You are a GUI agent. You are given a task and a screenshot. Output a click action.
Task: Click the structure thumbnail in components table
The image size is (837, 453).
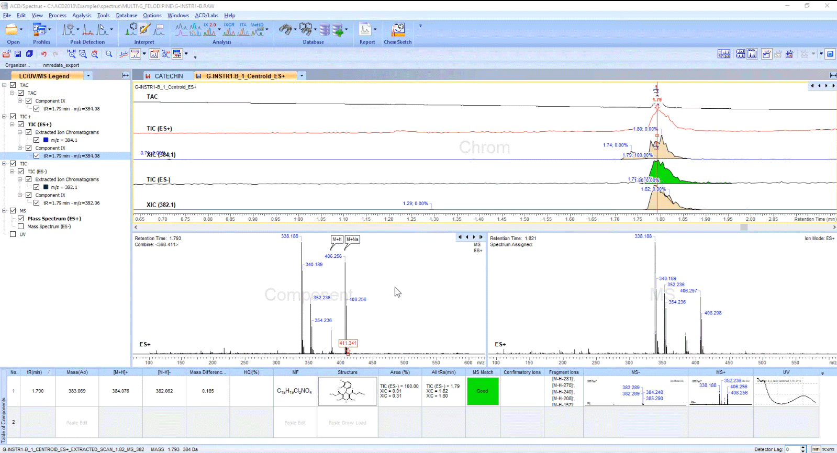click(348, 391)
